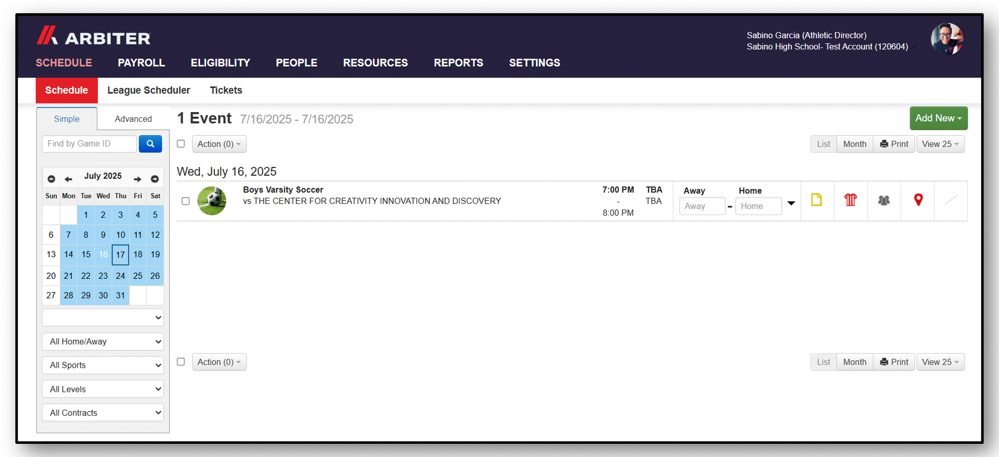Select July 6 in the calendar
This screenshot has width=999, height=457.
coord(51,235)
